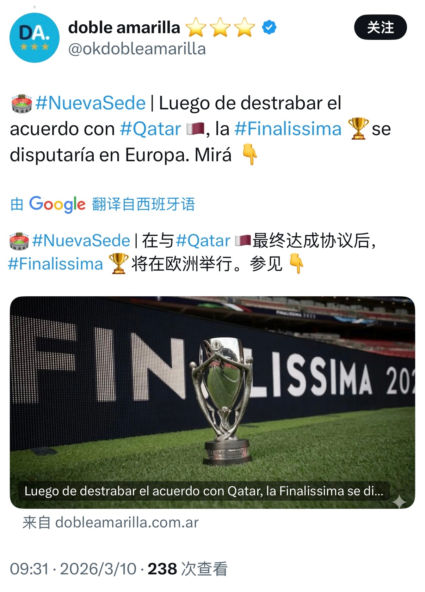Follow the account with the 关注 button
This screenshot has width=425, height=592.
click(x=380, y=27)
